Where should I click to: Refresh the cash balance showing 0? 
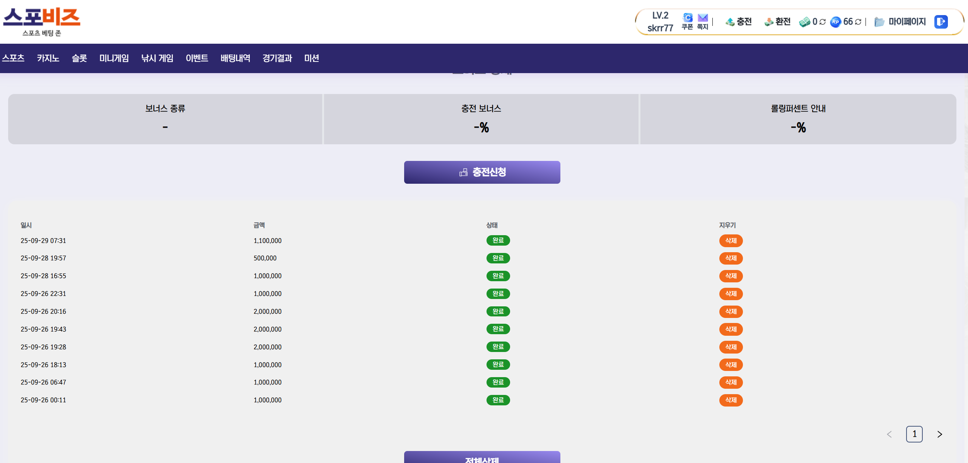pos(823,22)
